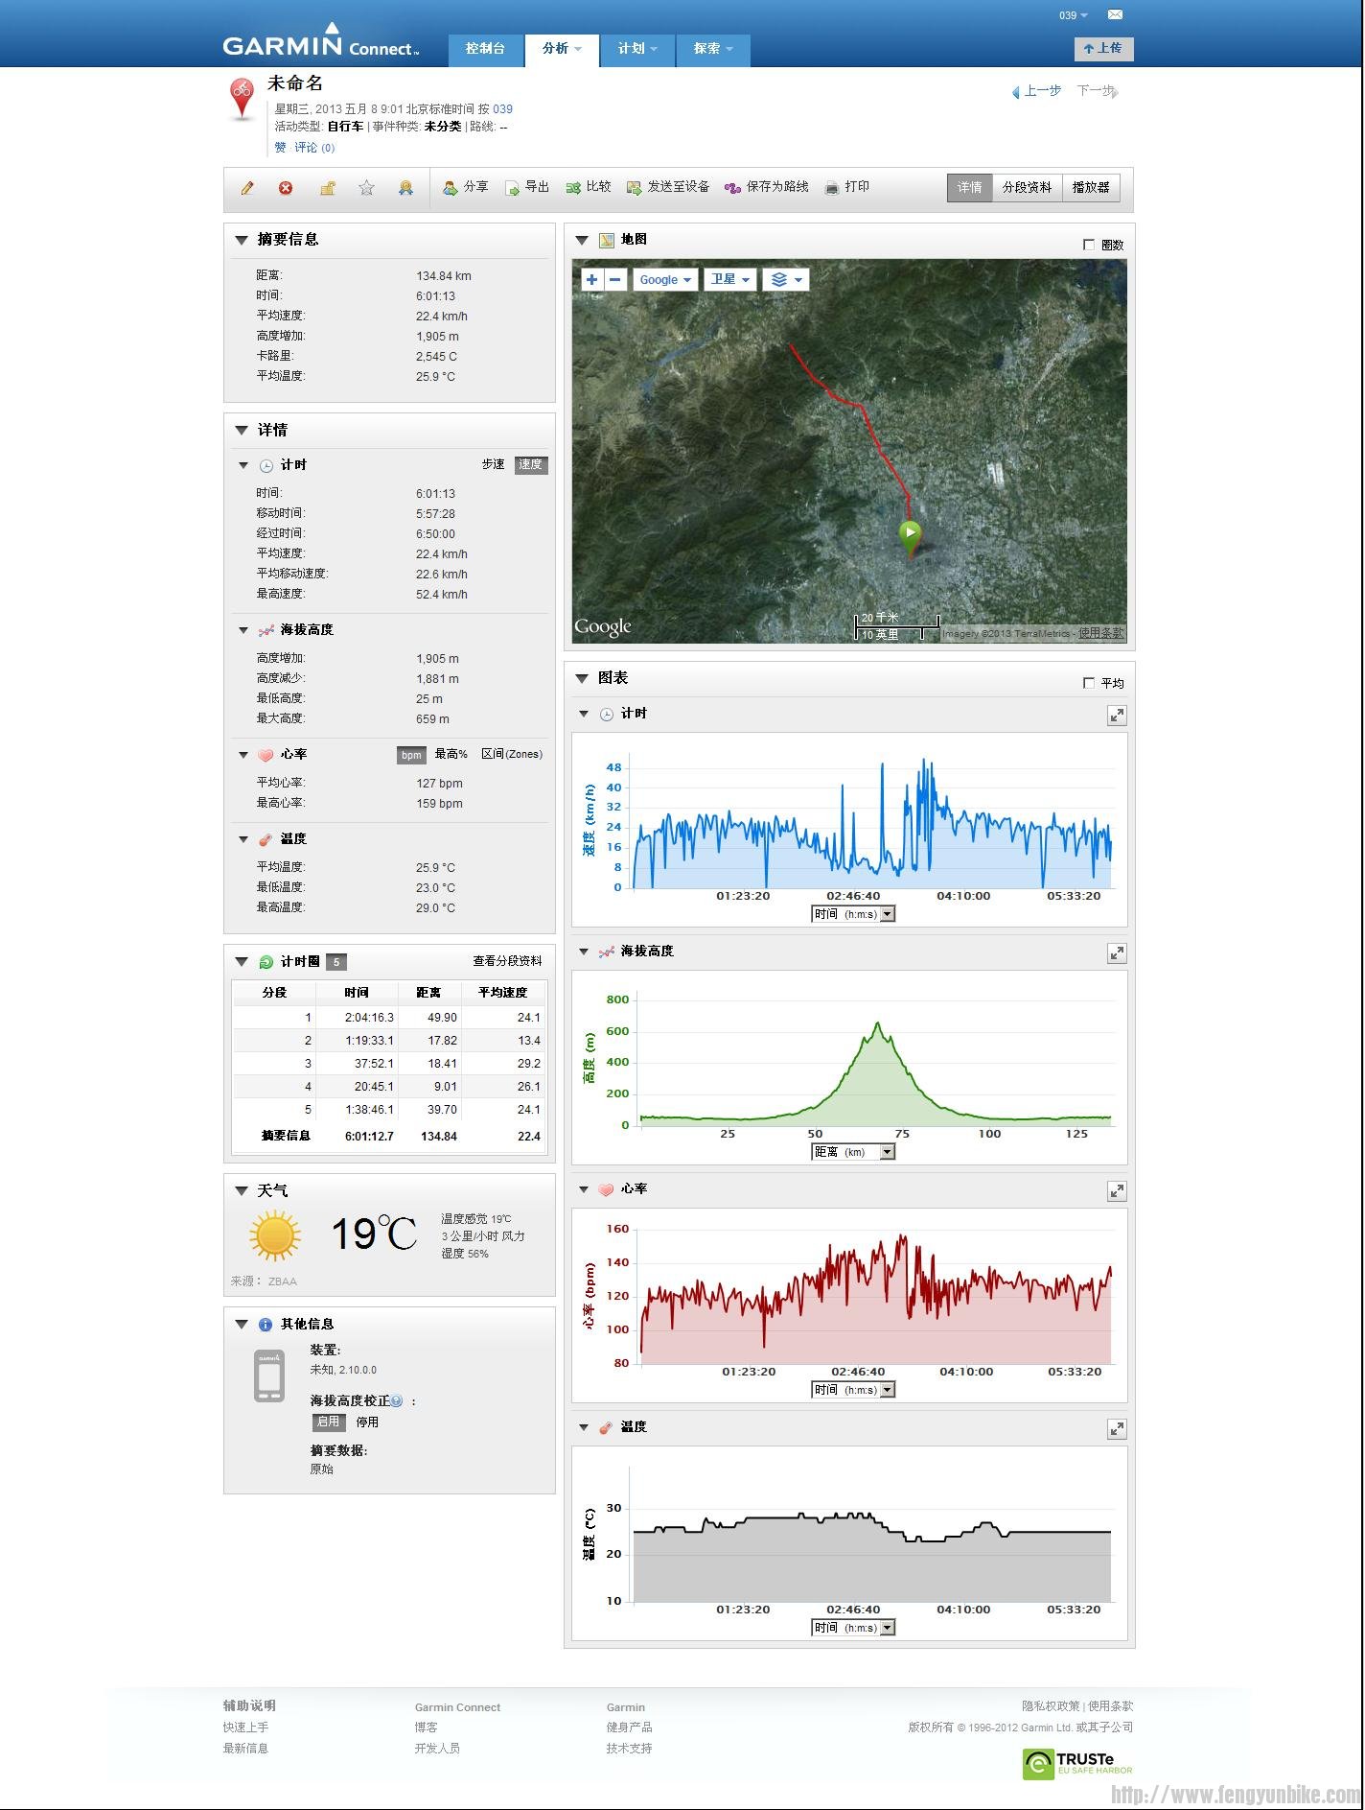
Task: Click the award ribbon icon in toolbar
Action: click(x=405, y=188)
